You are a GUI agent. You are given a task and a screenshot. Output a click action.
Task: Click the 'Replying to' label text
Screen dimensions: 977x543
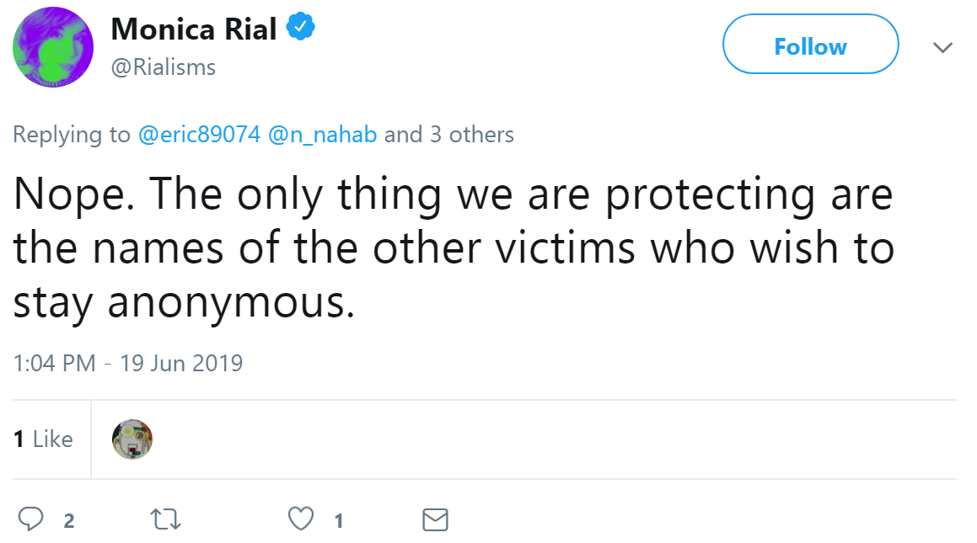72,135
